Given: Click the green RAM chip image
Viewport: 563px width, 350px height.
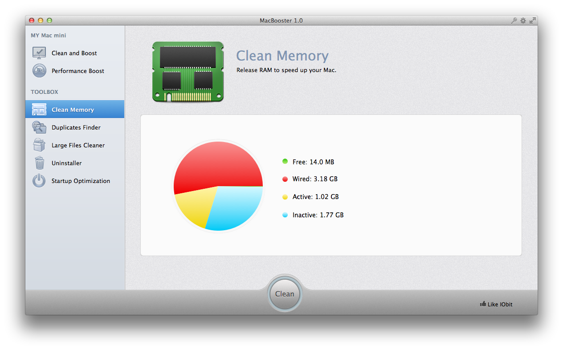Looking at the screenshot, I should pos(188,72).
